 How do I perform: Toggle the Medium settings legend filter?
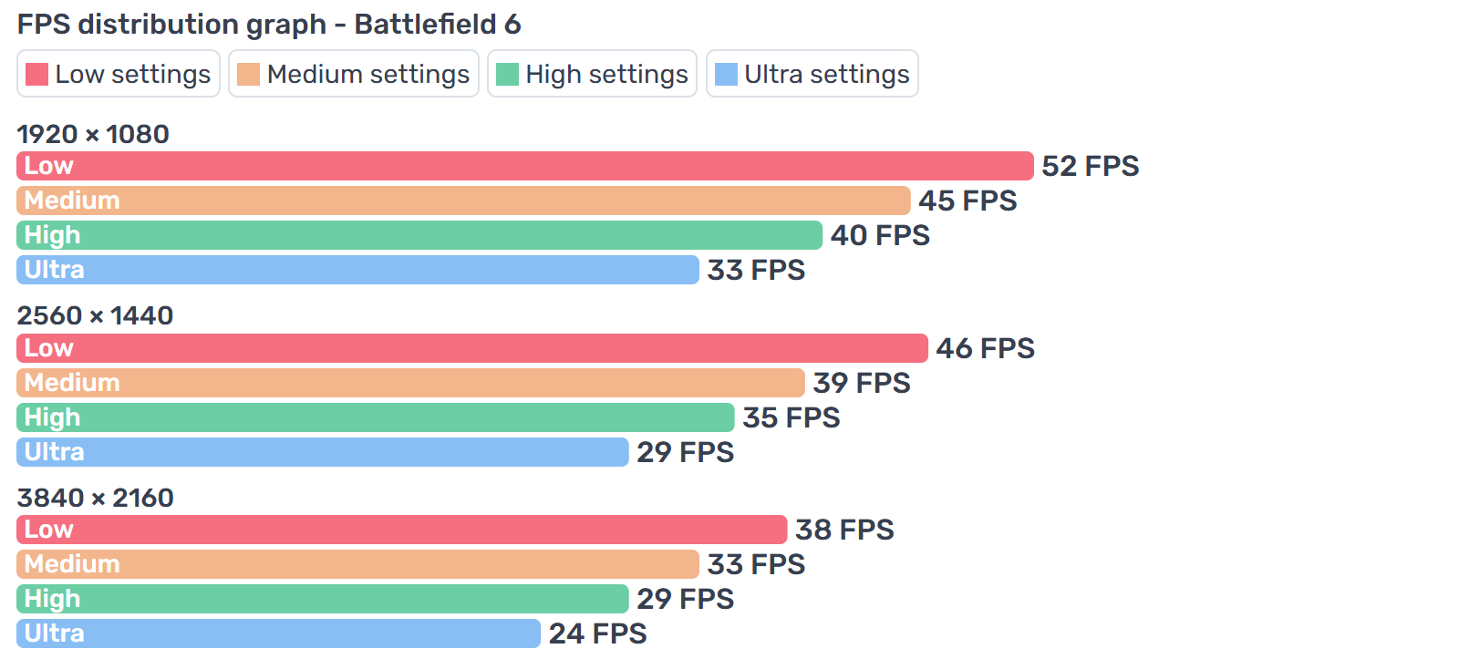(354, 74)
